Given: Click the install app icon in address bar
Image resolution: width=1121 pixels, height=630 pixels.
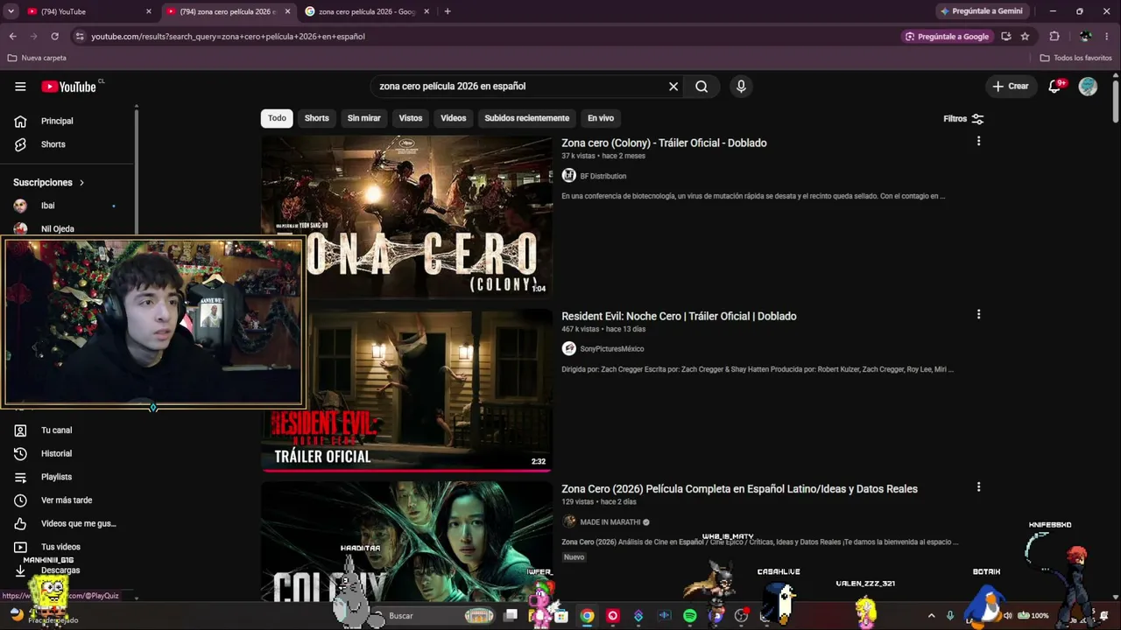Looking at the screenshot, I should click(1006, 36).
